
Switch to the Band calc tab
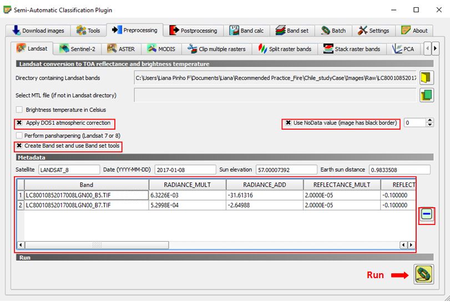246,30
